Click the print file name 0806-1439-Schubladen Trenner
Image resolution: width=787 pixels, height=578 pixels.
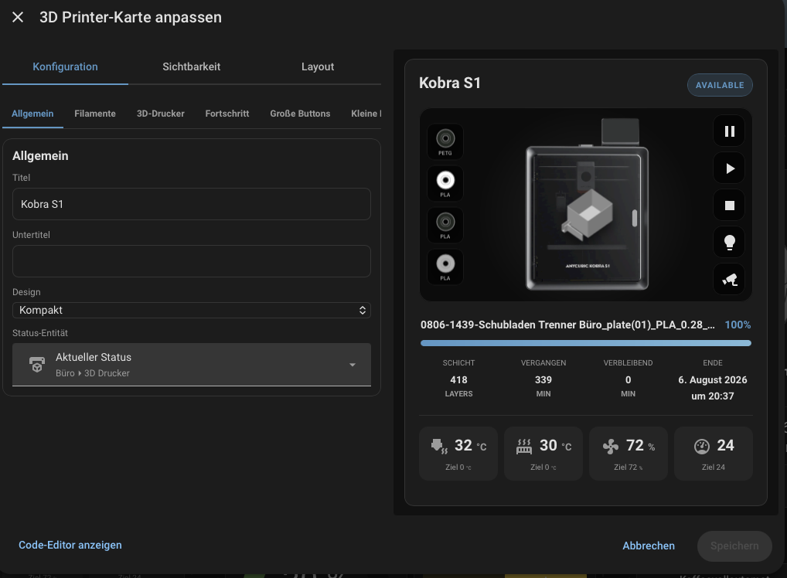coord(567,325)
